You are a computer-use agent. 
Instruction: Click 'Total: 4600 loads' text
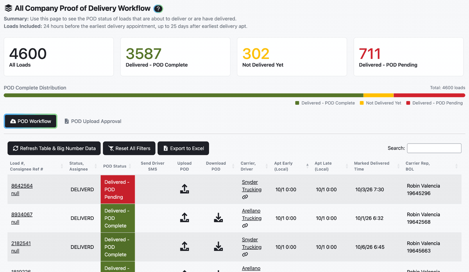point(448,88)
